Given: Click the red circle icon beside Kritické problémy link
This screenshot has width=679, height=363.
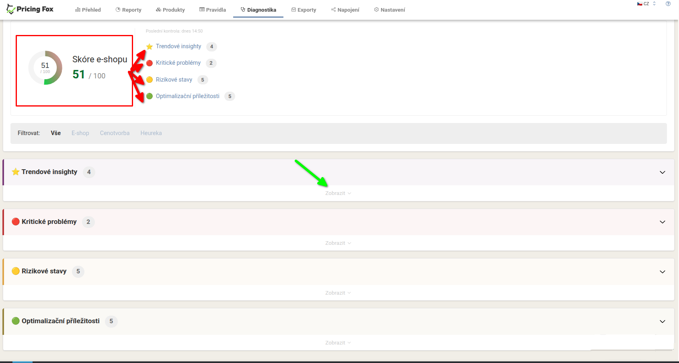Looking at the screenshot, I should click(150, 63).
